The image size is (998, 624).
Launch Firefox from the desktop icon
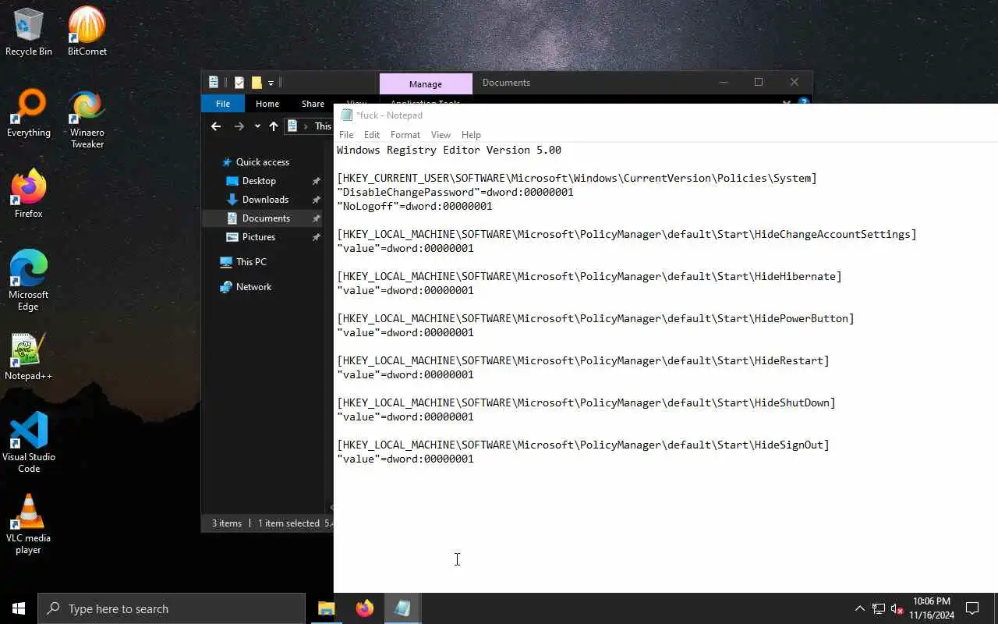tap(29, 194)
